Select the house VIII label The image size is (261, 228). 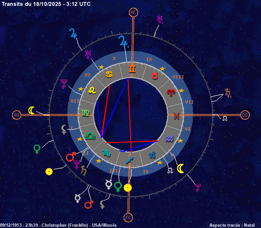click(178, 77)
